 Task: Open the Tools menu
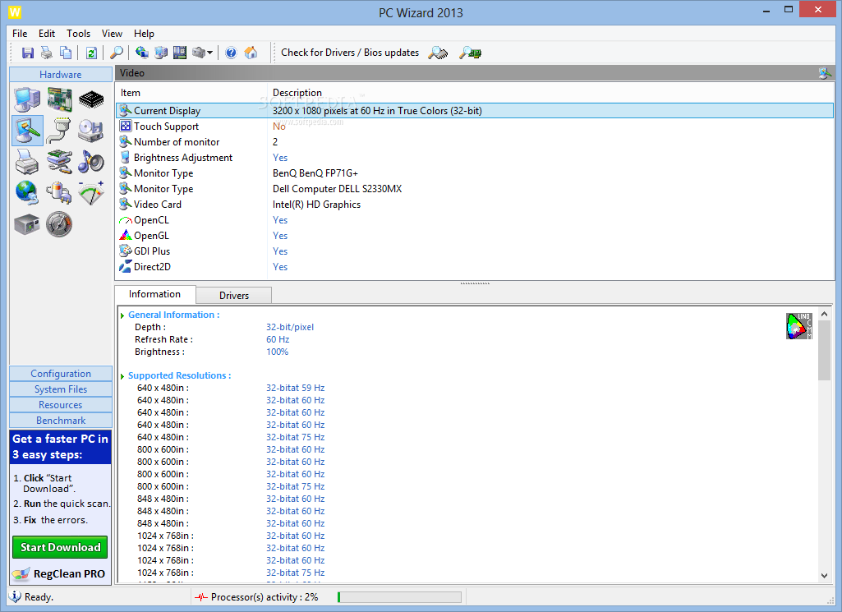(78, 34)
